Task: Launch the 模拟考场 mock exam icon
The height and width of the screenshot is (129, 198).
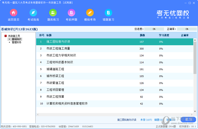Action: click(x=90, y=13)
